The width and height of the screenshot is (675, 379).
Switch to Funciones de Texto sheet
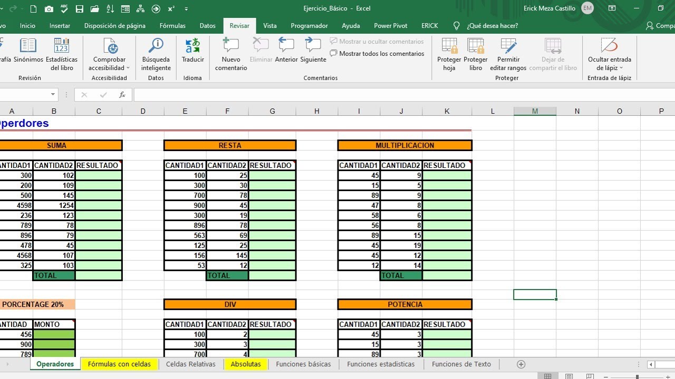click(x=461, y=364)
